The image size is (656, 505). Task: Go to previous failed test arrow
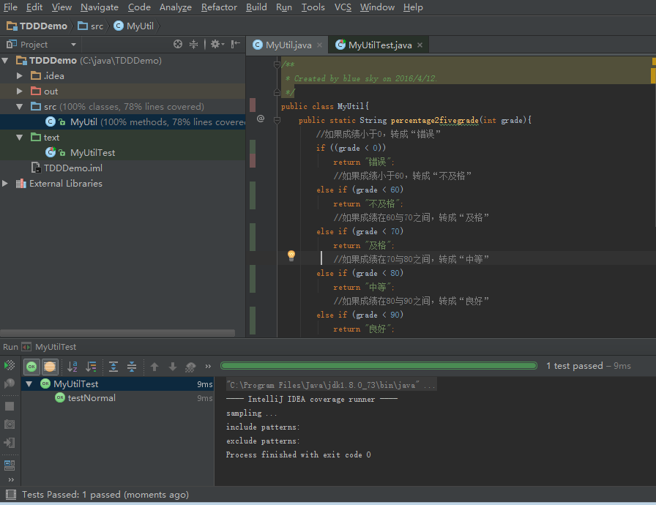tap(154, 367)
